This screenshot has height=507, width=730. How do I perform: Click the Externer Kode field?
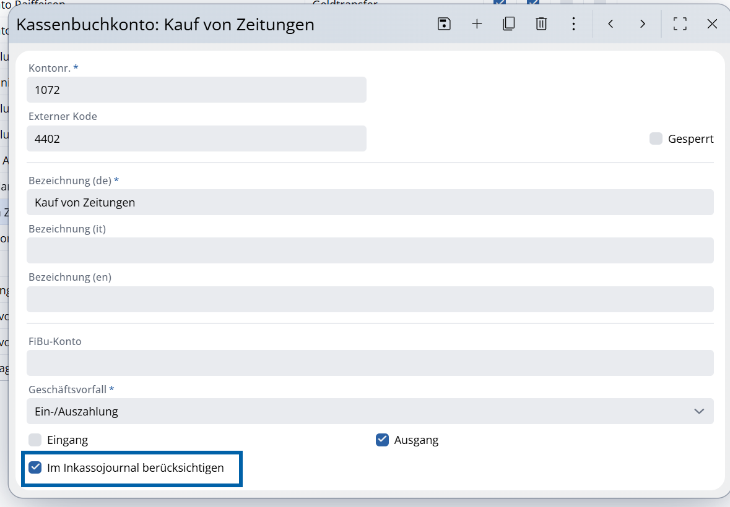tap(196, 138)
